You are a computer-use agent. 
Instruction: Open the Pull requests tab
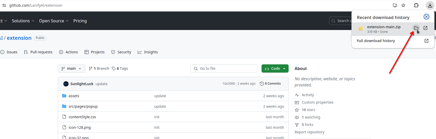[x=38, y=52]
